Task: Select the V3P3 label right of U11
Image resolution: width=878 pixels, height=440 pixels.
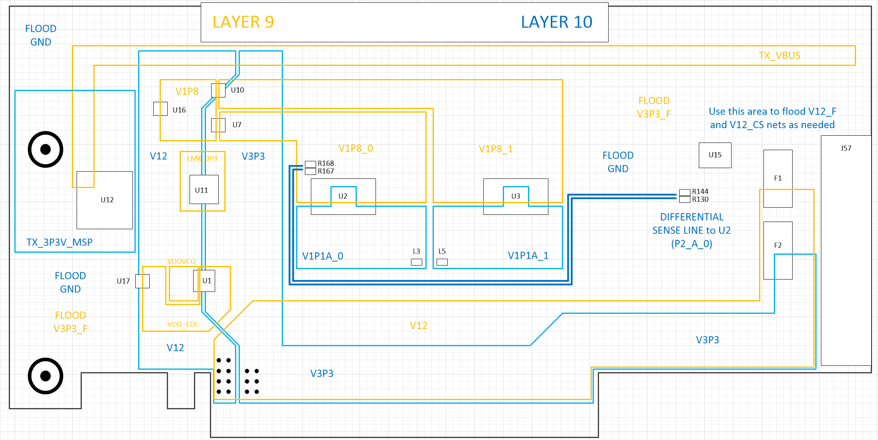Action: (253, 156)
